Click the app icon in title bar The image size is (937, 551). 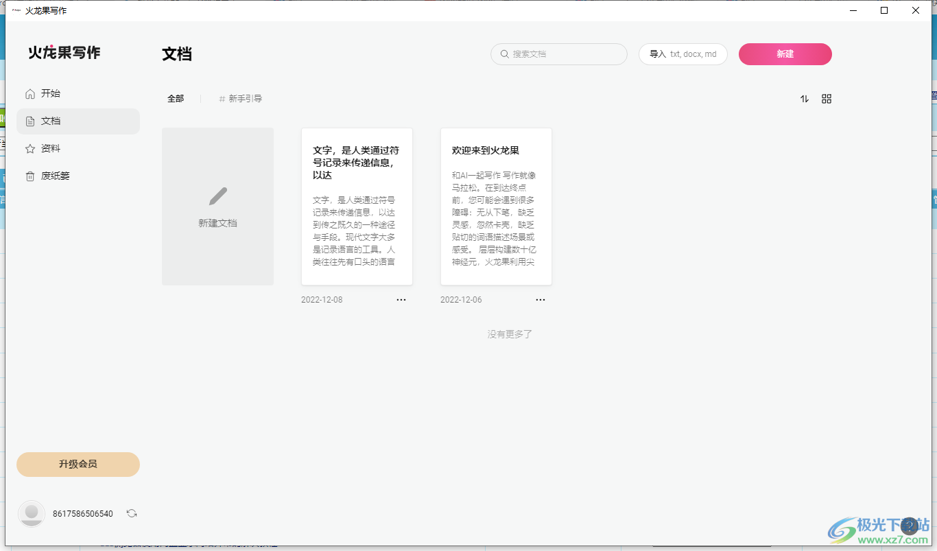(x=16, y=10)
